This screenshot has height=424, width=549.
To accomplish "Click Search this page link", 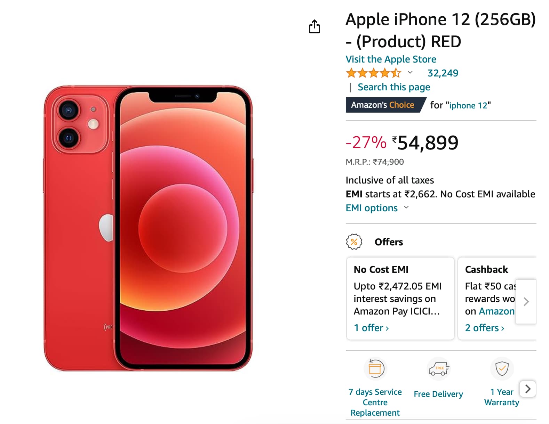I will pos(394,87).
